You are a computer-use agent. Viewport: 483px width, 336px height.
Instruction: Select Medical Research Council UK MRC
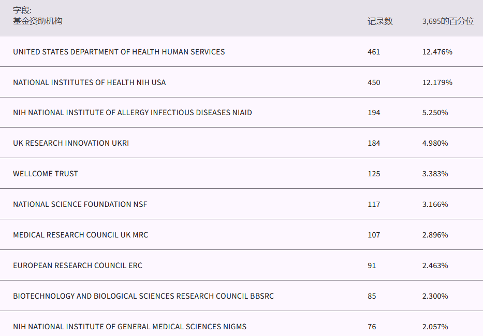tap(80, 235)
